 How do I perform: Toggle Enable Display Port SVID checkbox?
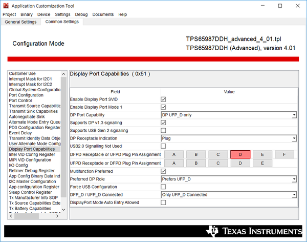point(163,99)
